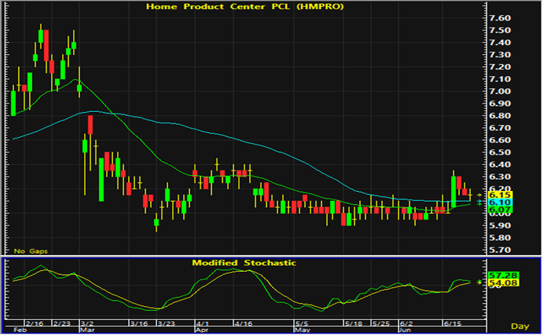
Task: Click the 57.28 green stochastic value
Action: tap(503, 276)
